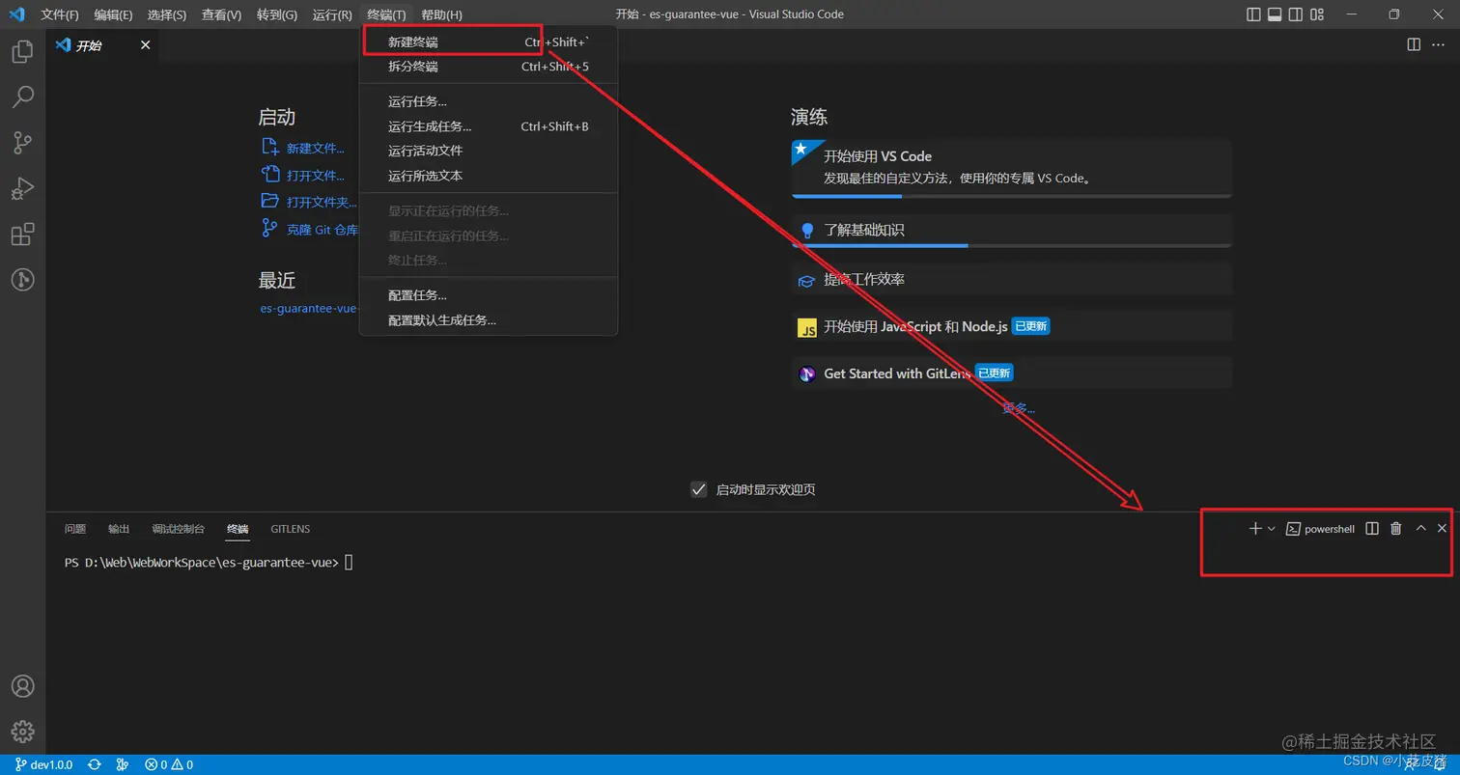The height and width of the screenshot is (775, 1460).
Task: Choose 配置任务... menu entry
Action: click(488, 295)
